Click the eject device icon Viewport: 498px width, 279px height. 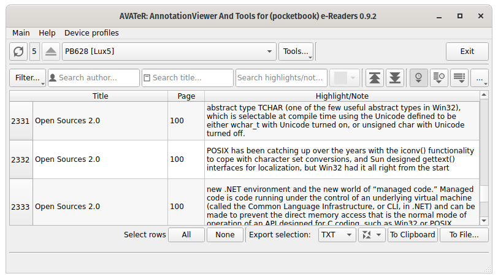[52, 52]
